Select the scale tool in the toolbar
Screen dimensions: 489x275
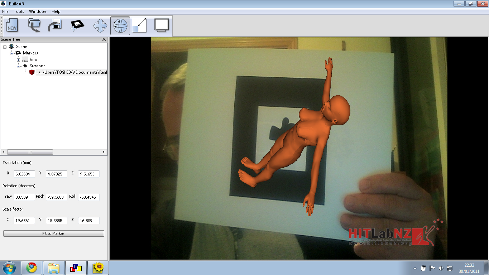tap(139, 26)
